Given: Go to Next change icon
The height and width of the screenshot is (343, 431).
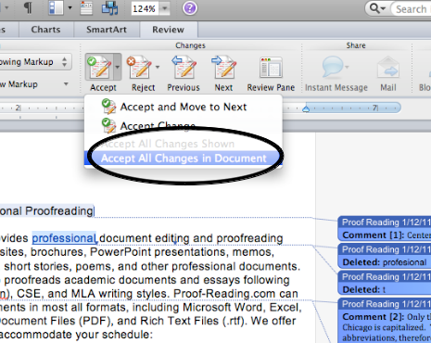Looking at the screenshot, I should click(x=223, y=67).
